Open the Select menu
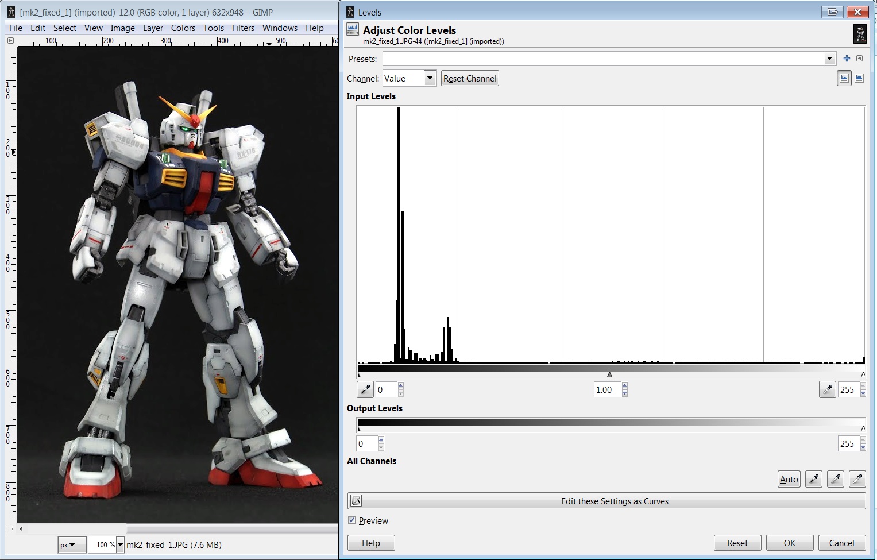Viewport: 877px width, 560px height. [x=65, y=28]
